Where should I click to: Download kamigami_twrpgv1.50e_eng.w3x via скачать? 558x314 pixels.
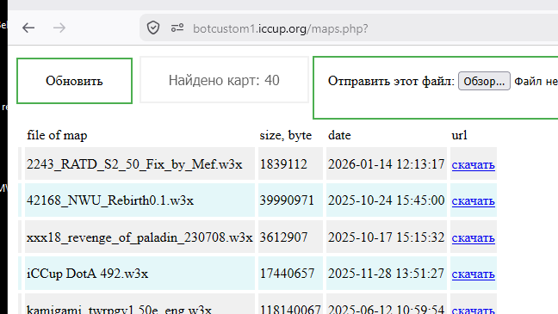[474, 310]
